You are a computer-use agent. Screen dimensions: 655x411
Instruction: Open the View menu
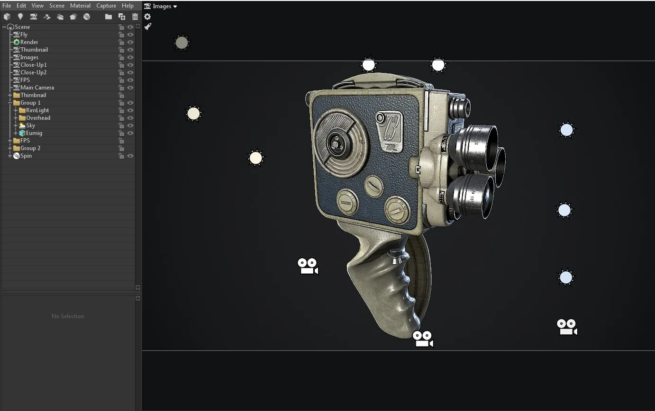[x=37, y=6]
